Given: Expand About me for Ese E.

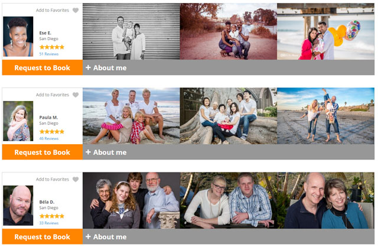Looking at the screenshot, I should pos(106,68).
